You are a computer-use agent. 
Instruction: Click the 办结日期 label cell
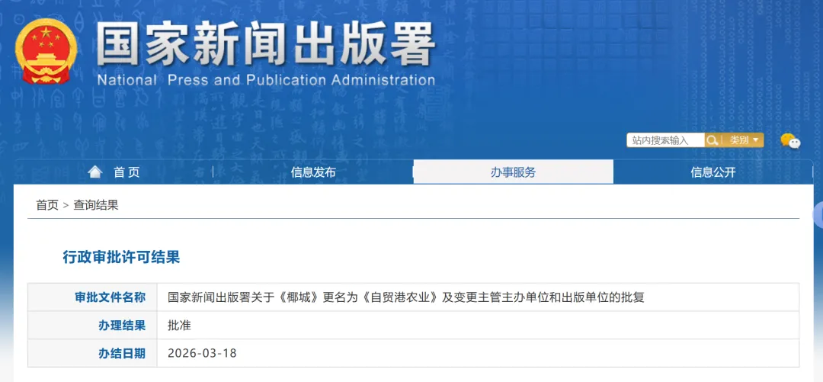coord(92,353)
